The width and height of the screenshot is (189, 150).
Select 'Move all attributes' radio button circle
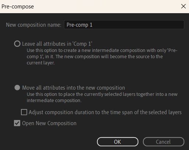[17, 87]
